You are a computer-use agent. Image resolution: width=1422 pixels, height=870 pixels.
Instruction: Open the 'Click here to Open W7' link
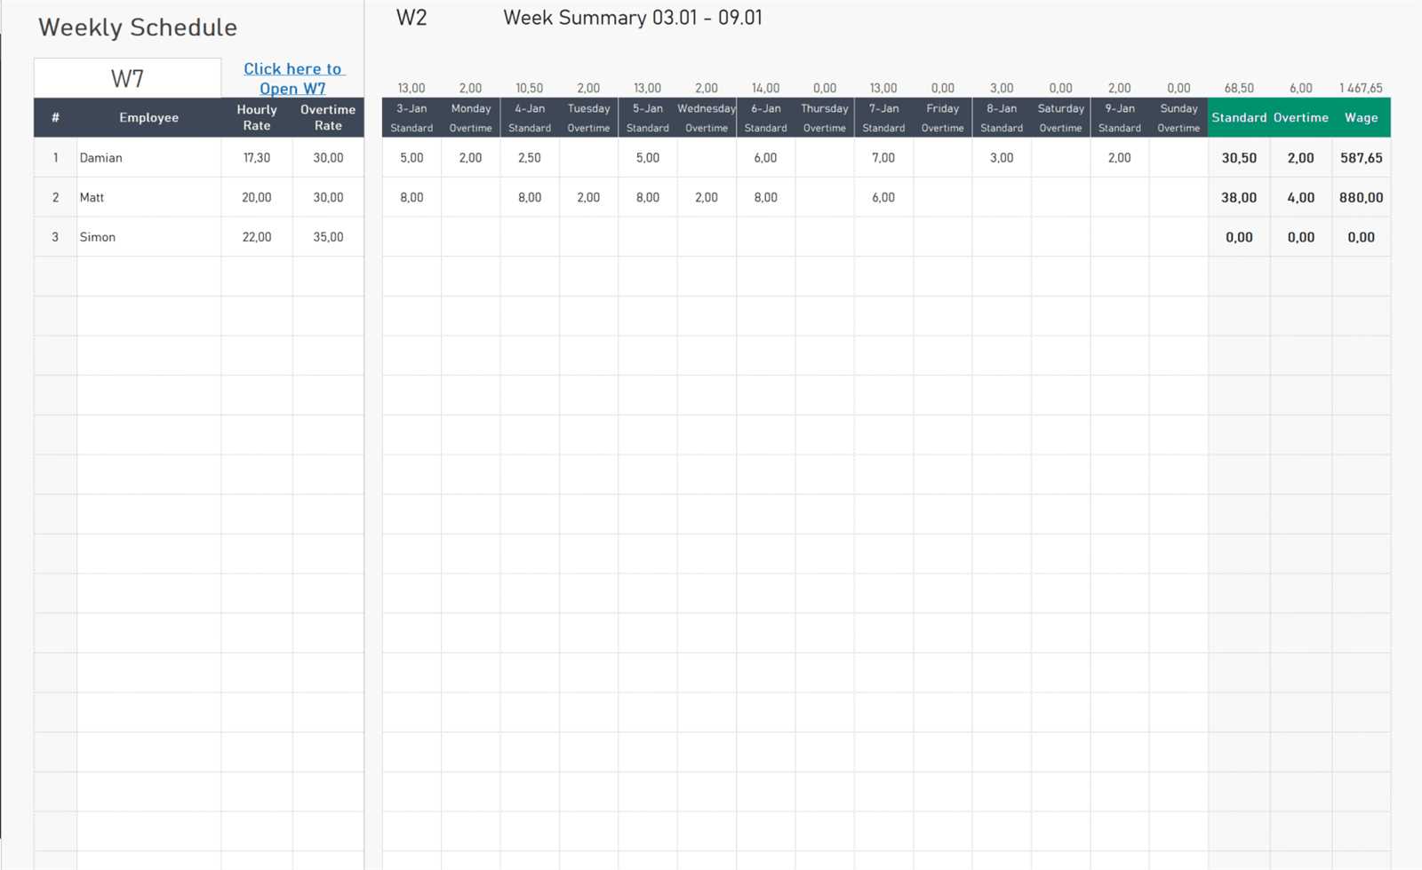tap(292, 78)
